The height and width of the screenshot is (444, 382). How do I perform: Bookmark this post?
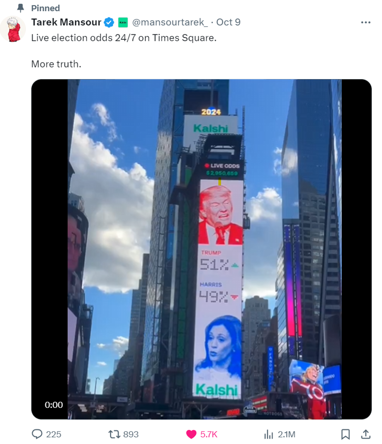345,434
